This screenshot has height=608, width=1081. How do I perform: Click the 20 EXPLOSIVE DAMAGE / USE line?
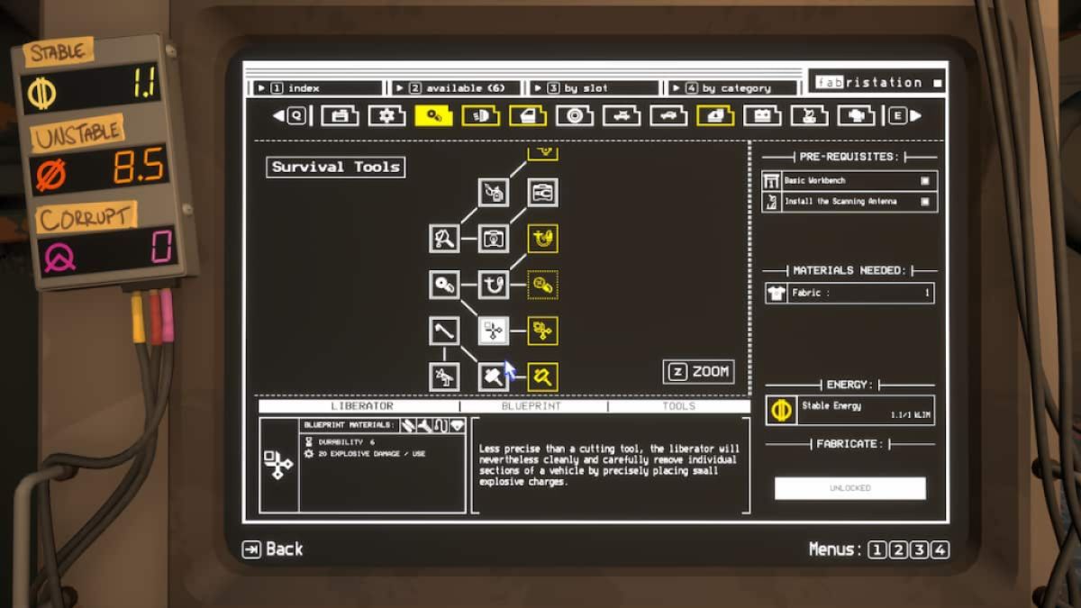click(x=364, y=454)
